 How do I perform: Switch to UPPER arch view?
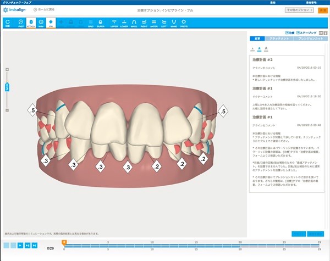pyautogui.click(x=114, y=23)
